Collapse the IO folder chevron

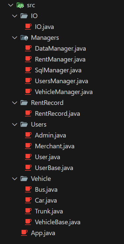[x=14, y=16]
